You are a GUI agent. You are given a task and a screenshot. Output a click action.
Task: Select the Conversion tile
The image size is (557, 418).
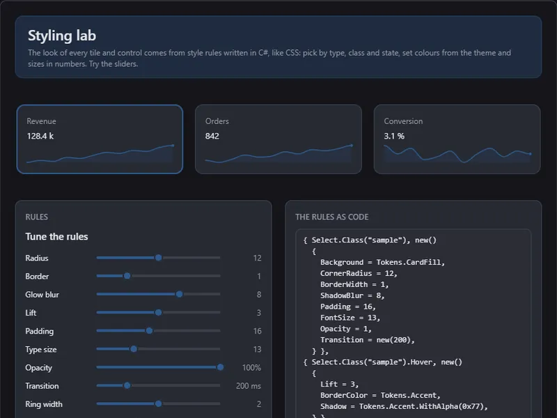[x=457, y=139]
